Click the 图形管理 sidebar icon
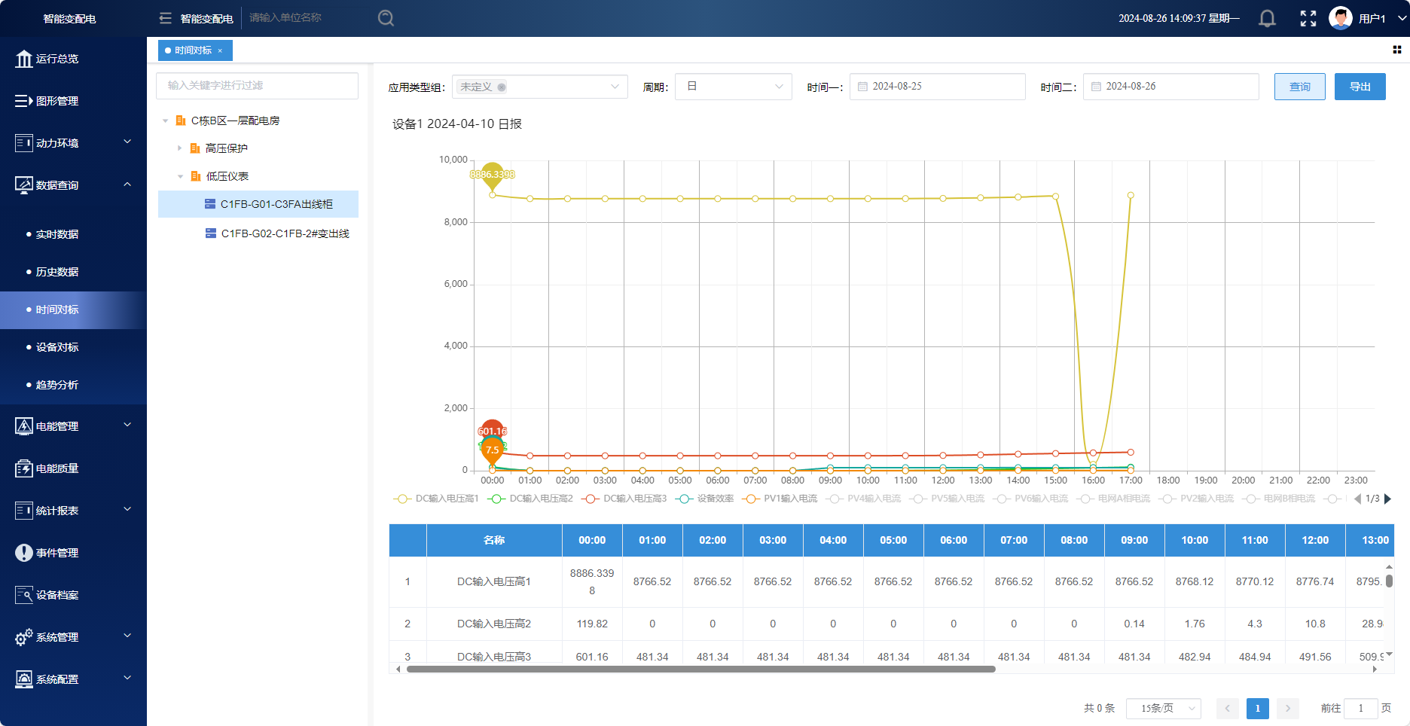Viewport: 1410px width, 726px height. 24,101
